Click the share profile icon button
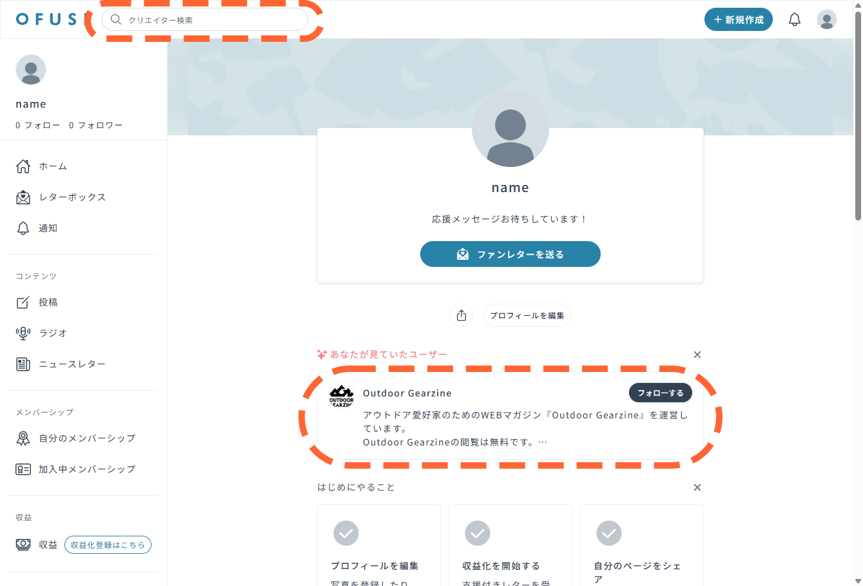The width and height of the screenshot is (863, 586). (461, 315)
